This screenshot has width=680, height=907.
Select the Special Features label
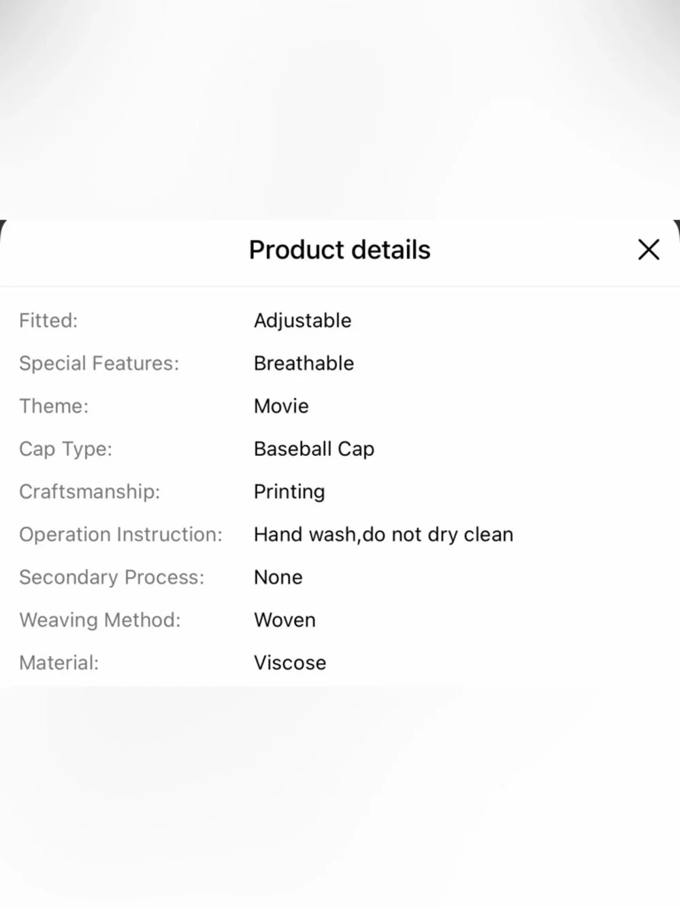click(x=99, y=363)
